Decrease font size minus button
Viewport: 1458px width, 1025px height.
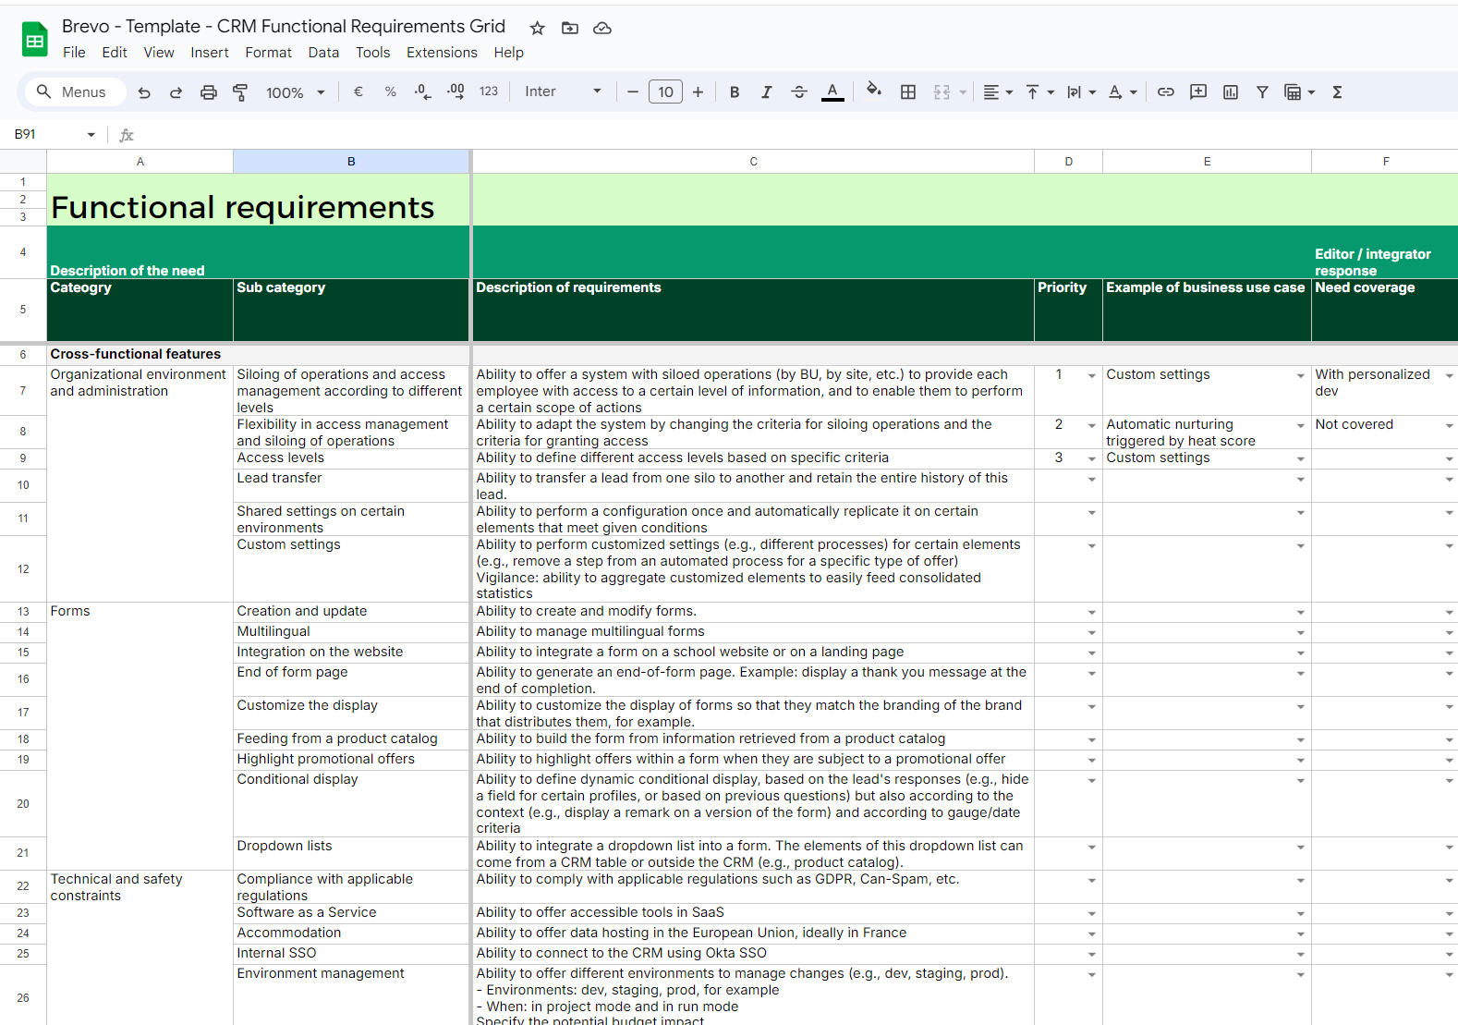point(633,92)
